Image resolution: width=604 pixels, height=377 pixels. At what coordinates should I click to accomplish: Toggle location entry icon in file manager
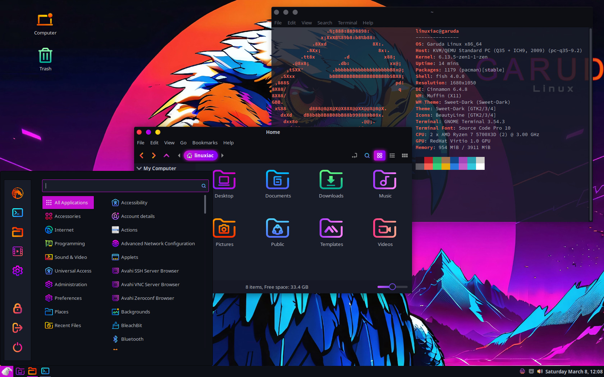click(354, 155)
